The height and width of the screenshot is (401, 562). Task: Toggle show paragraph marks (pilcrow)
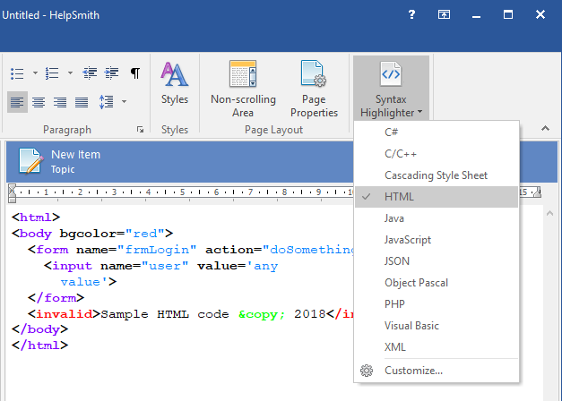pyautogui.click(x=135, y=73)
